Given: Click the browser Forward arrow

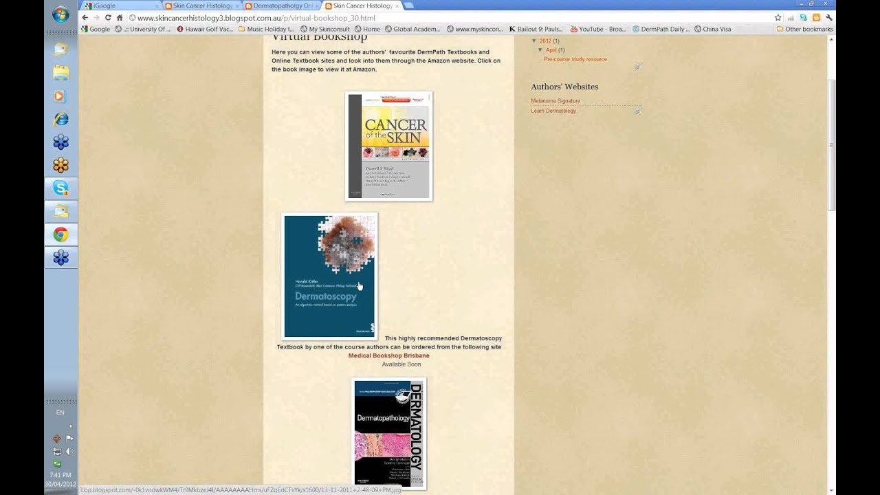Looking at the screenshot, I should (96, 18).
